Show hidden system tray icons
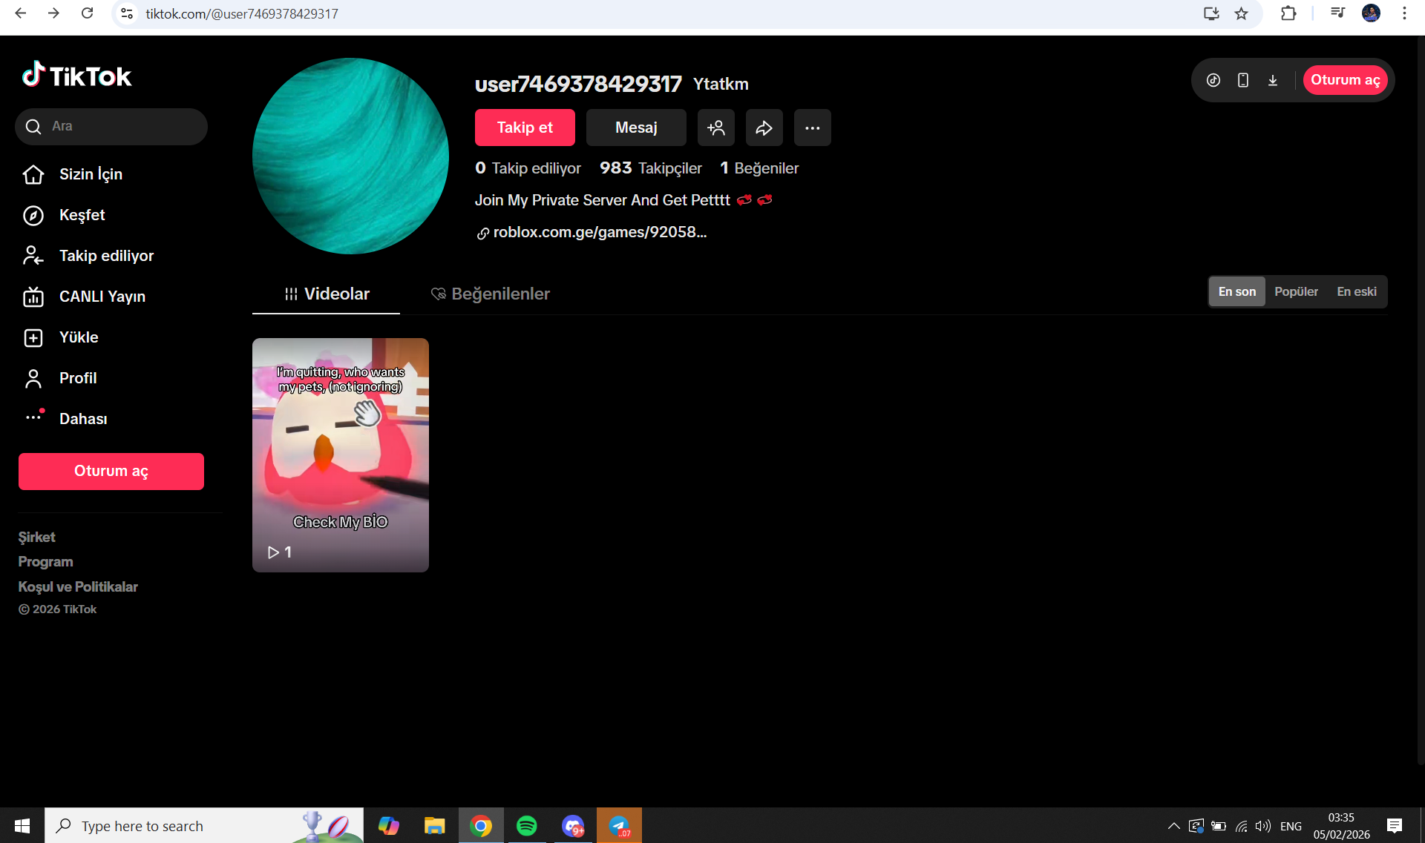This screenshot has width=1425, height=843. pyautogui.click(x=1173, y=825)
